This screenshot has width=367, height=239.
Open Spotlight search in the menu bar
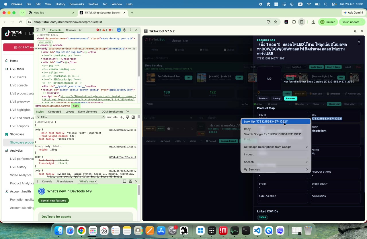[325, 4]
